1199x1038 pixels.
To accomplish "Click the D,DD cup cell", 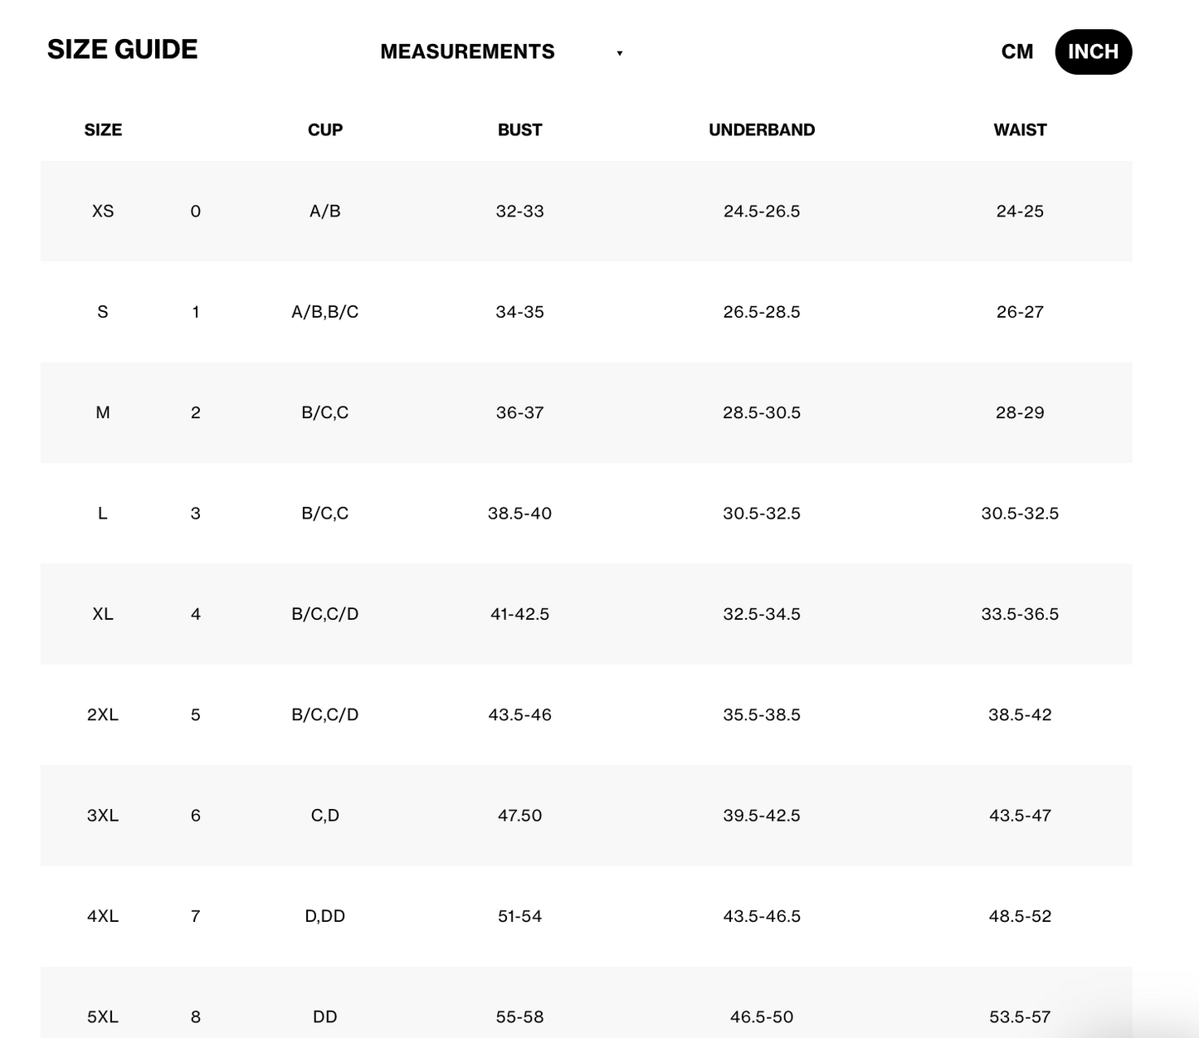I will 324,916.
